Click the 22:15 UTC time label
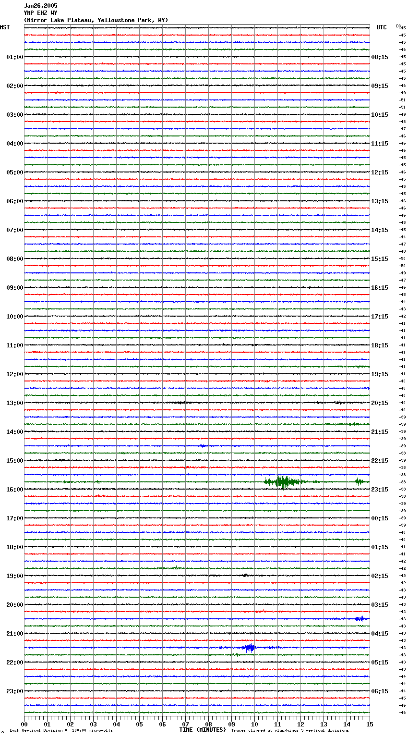Viewport: 408px width, 737px height. pyautogui.click(x=380, y=461)
